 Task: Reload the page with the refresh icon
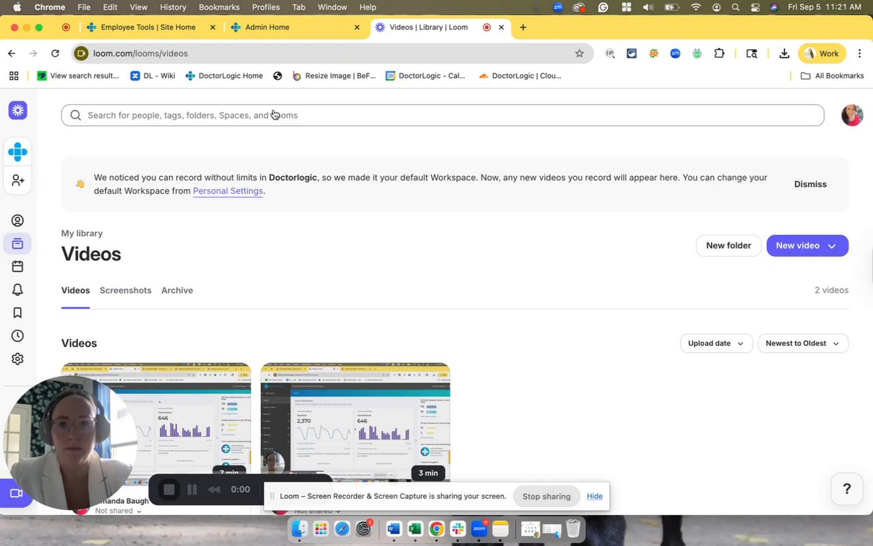click(55, 53)
